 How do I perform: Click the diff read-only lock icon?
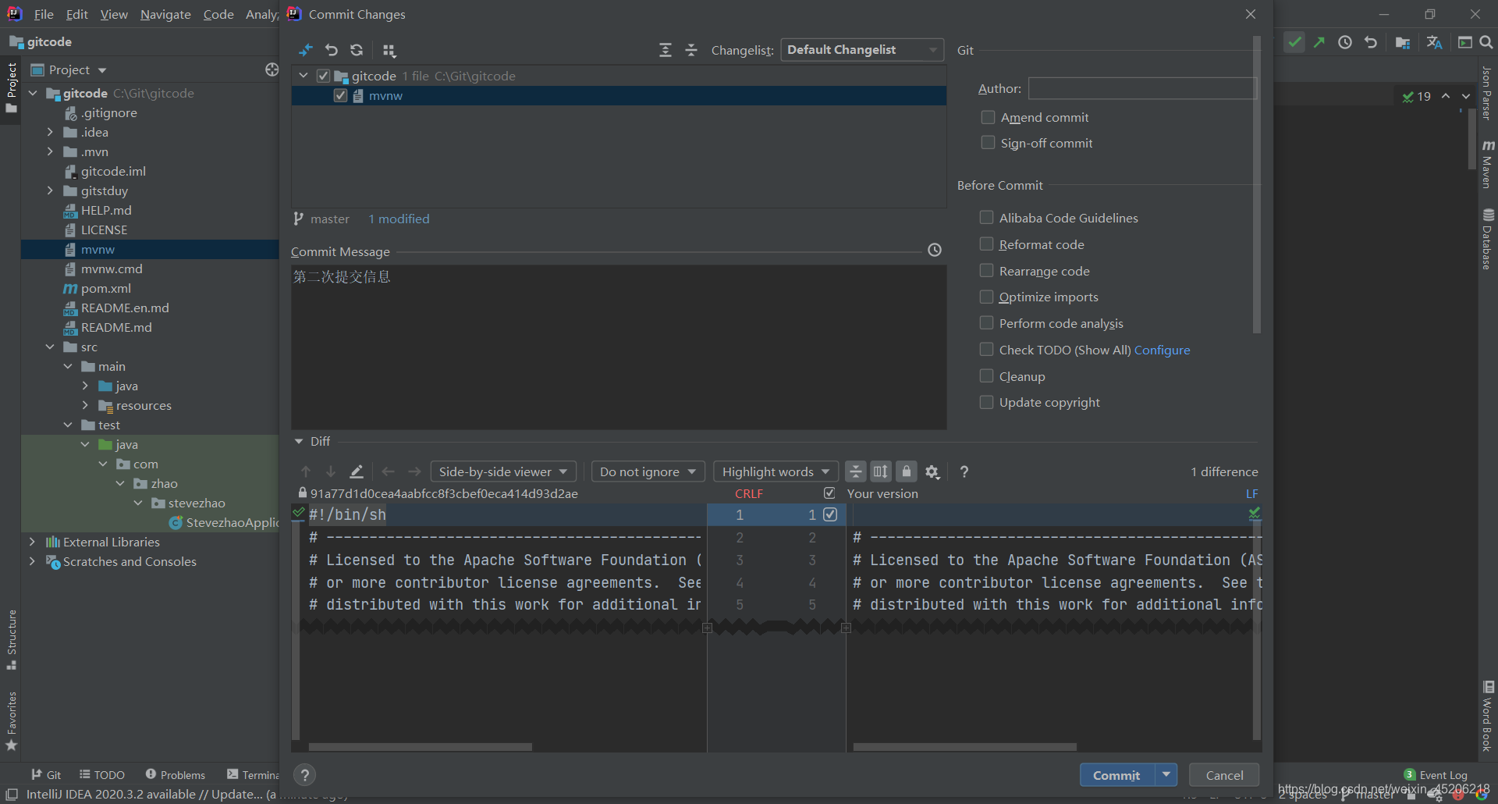click(x=906, y=471)
